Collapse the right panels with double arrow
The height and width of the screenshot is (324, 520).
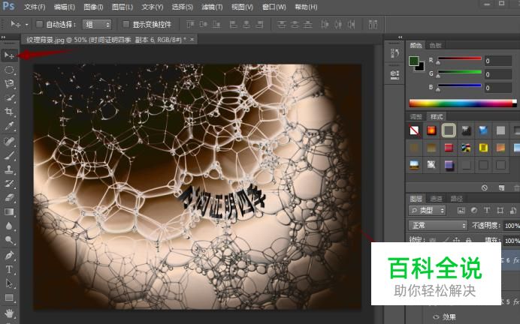click(x=401, y=37)
